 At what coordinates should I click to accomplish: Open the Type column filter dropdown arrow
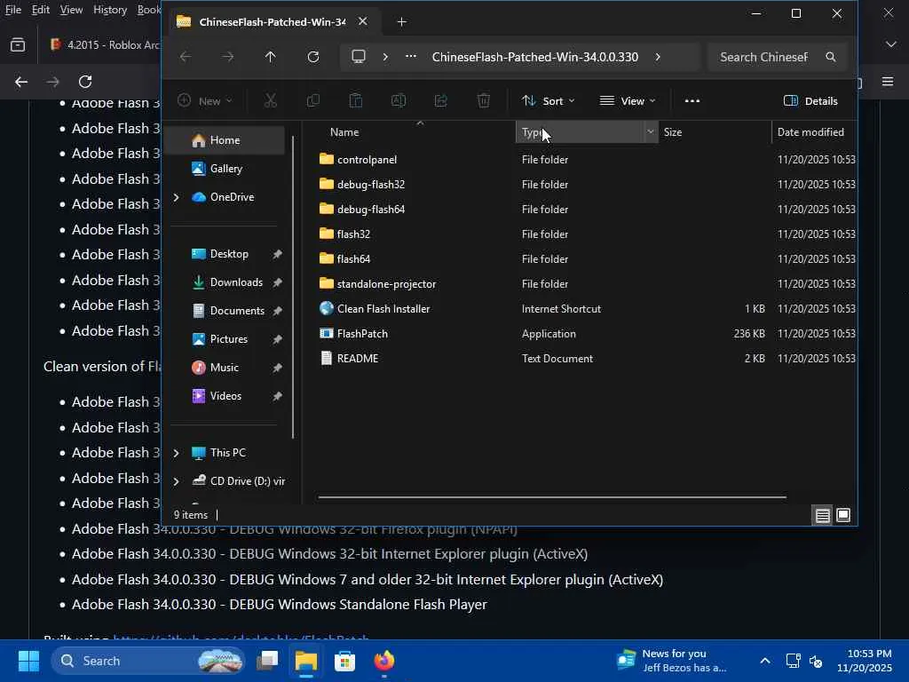651,132
